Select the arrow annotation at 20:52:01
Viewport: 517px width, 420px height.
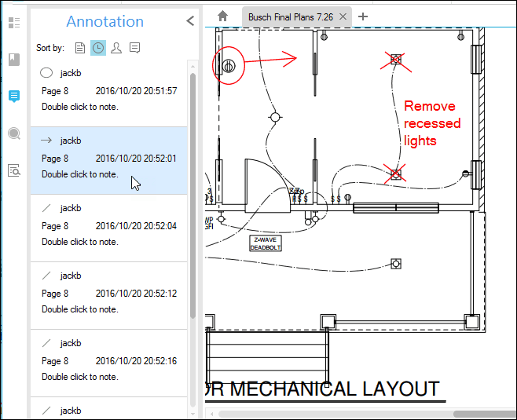click(108, 160)
